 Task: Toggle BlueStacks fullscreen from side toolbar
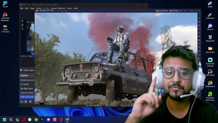tap(199, 14)
